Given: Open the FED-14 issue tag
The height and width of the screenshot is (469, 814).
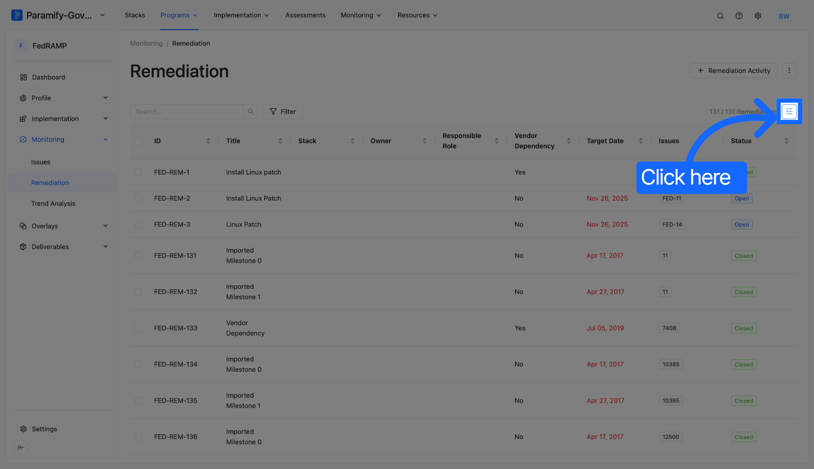Looking at the screenshot, I should [x=672, y=225].
